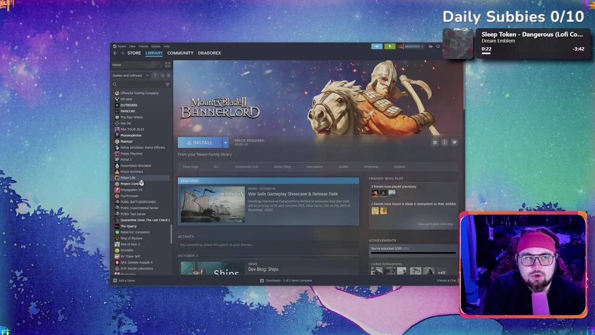Image resolution: width=595 pixels, height=335 pixels.
Task: Select Prison Life in game list
Action: tap(128, 178)
